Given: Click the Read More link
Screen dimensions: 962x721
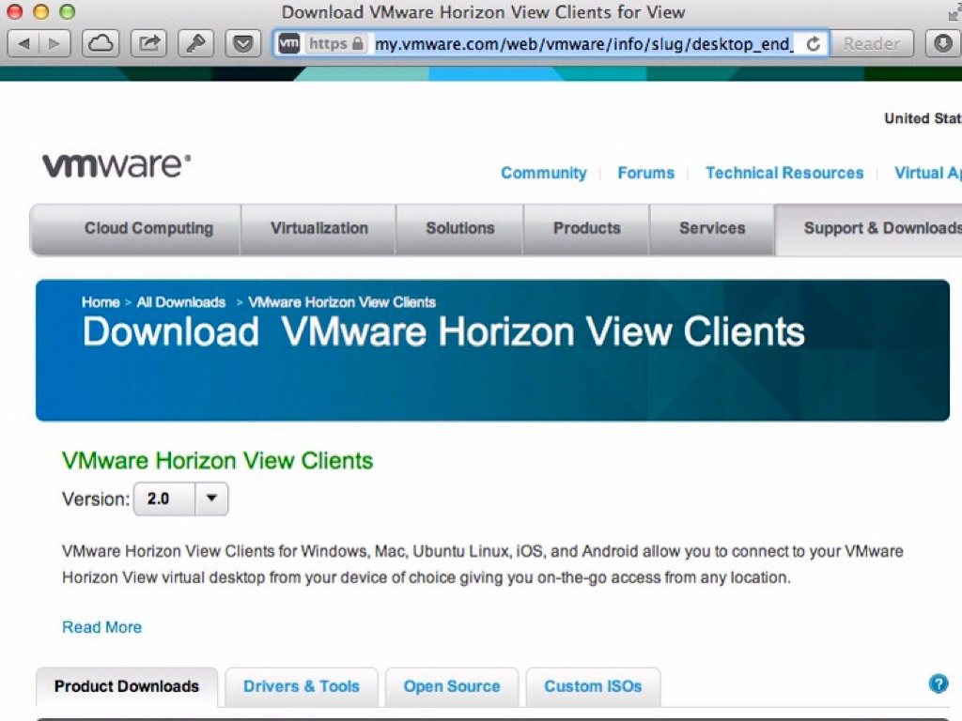Looking at the screenshot, I should 101,627.
